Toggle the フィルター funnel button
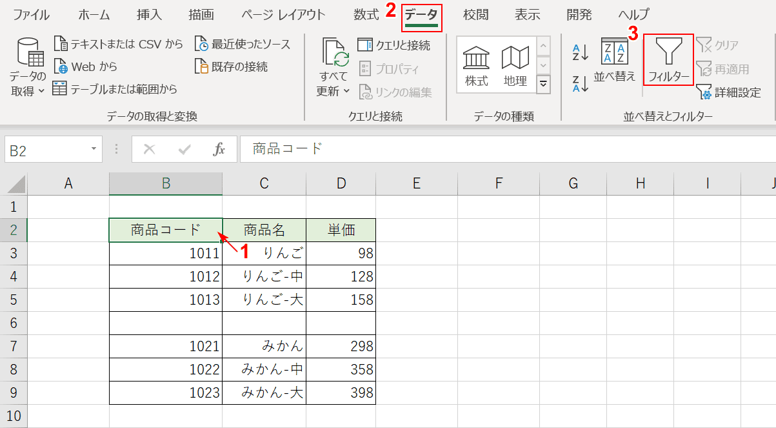The width and height of the screenshot is (776, 428). click(669, 59)
